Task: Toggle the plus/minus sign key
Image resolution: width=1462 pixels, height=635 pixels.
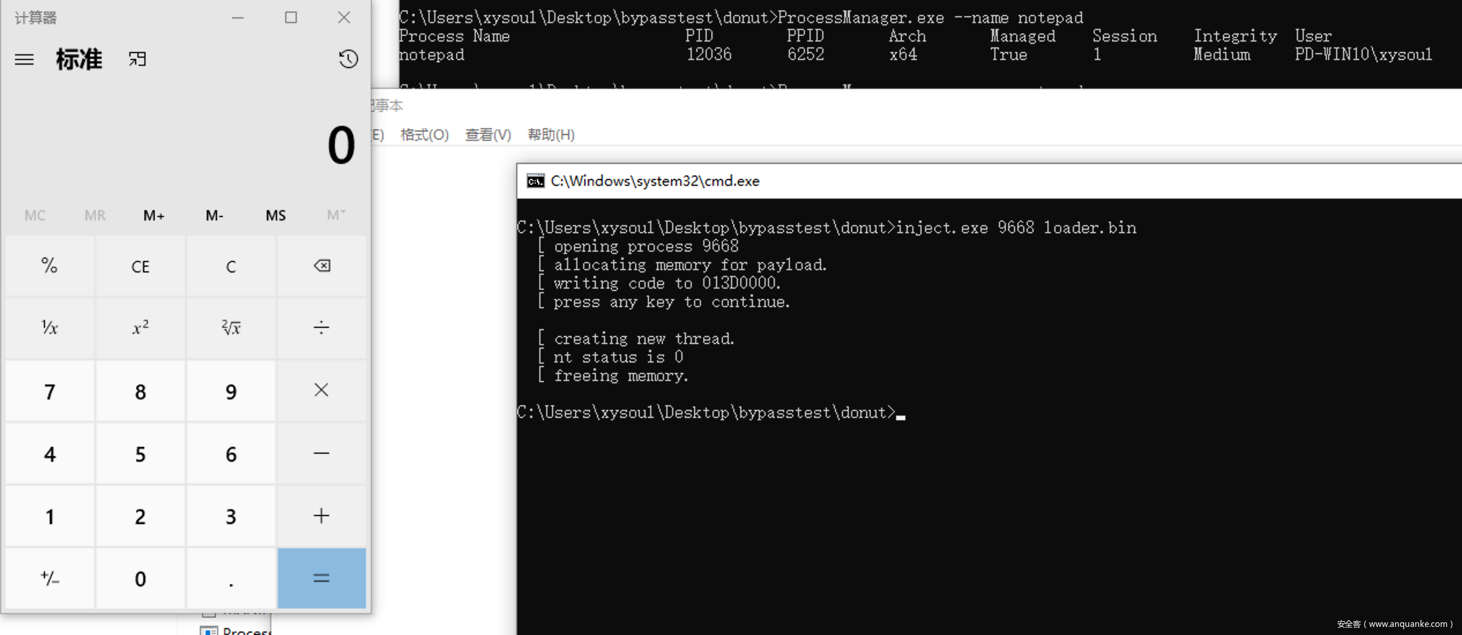Action: (50, 578)
